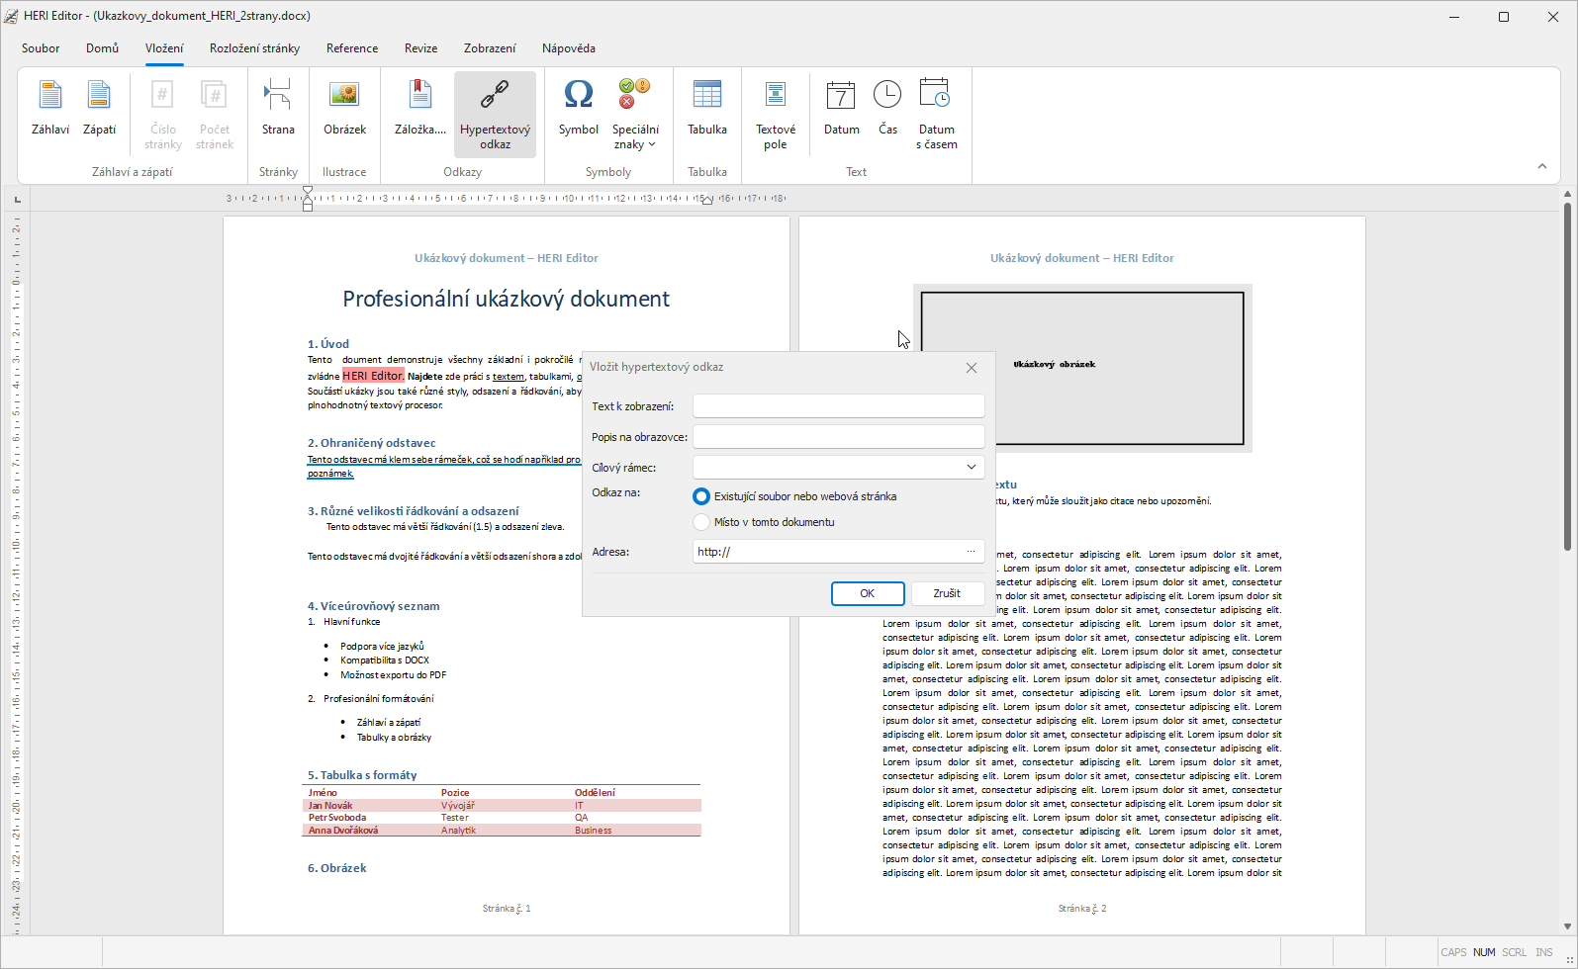Image resolution: width=1578 pixels, height=969 pixels.
Task: Select Existující soubor nebo webová stránka option
Action: click(701, 496)
